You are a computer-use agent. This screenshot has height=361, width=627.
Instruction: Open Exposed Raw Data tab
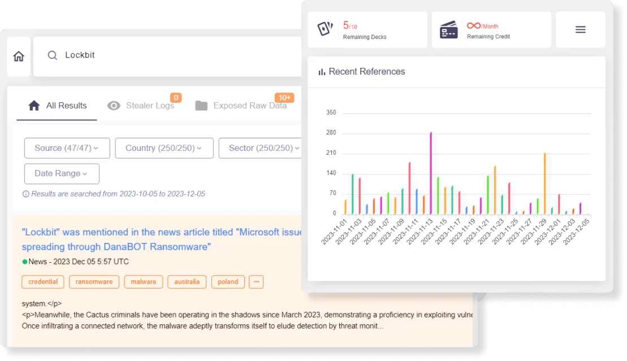[x=241, y=106]
